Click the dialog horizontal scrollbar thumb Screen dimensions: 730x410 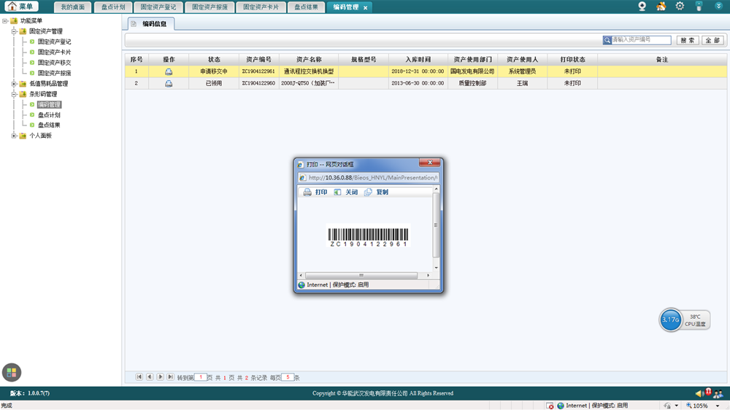[361, 276]
